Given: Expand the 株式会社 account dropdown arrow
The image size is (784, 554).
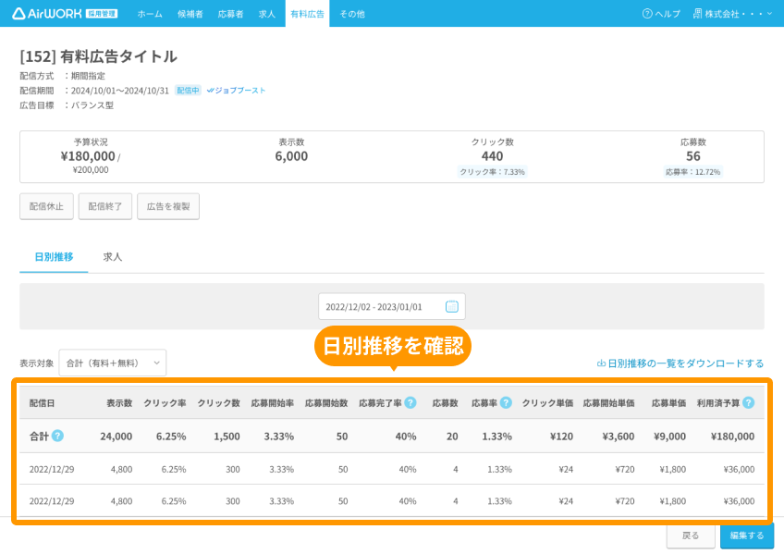Looking at the screenshot, I should click(769, 14).
